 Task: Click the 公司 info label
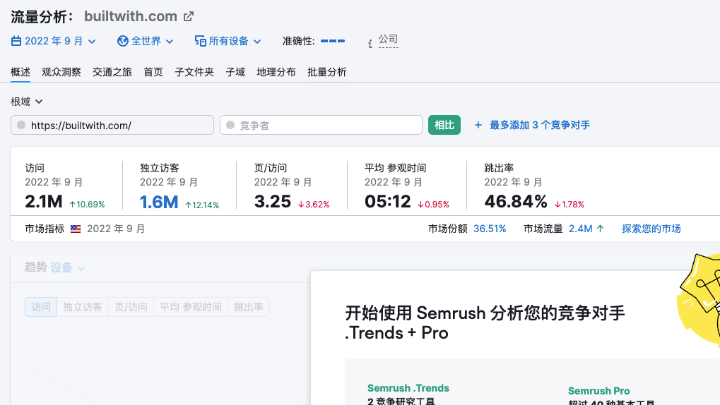click(388, 40)
